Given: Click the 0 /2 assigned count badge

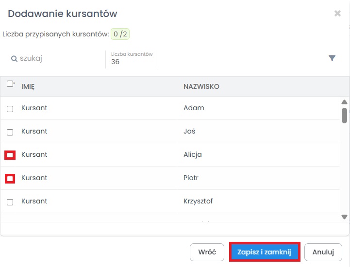Looking at the screenshot, I should click(120, 34).
